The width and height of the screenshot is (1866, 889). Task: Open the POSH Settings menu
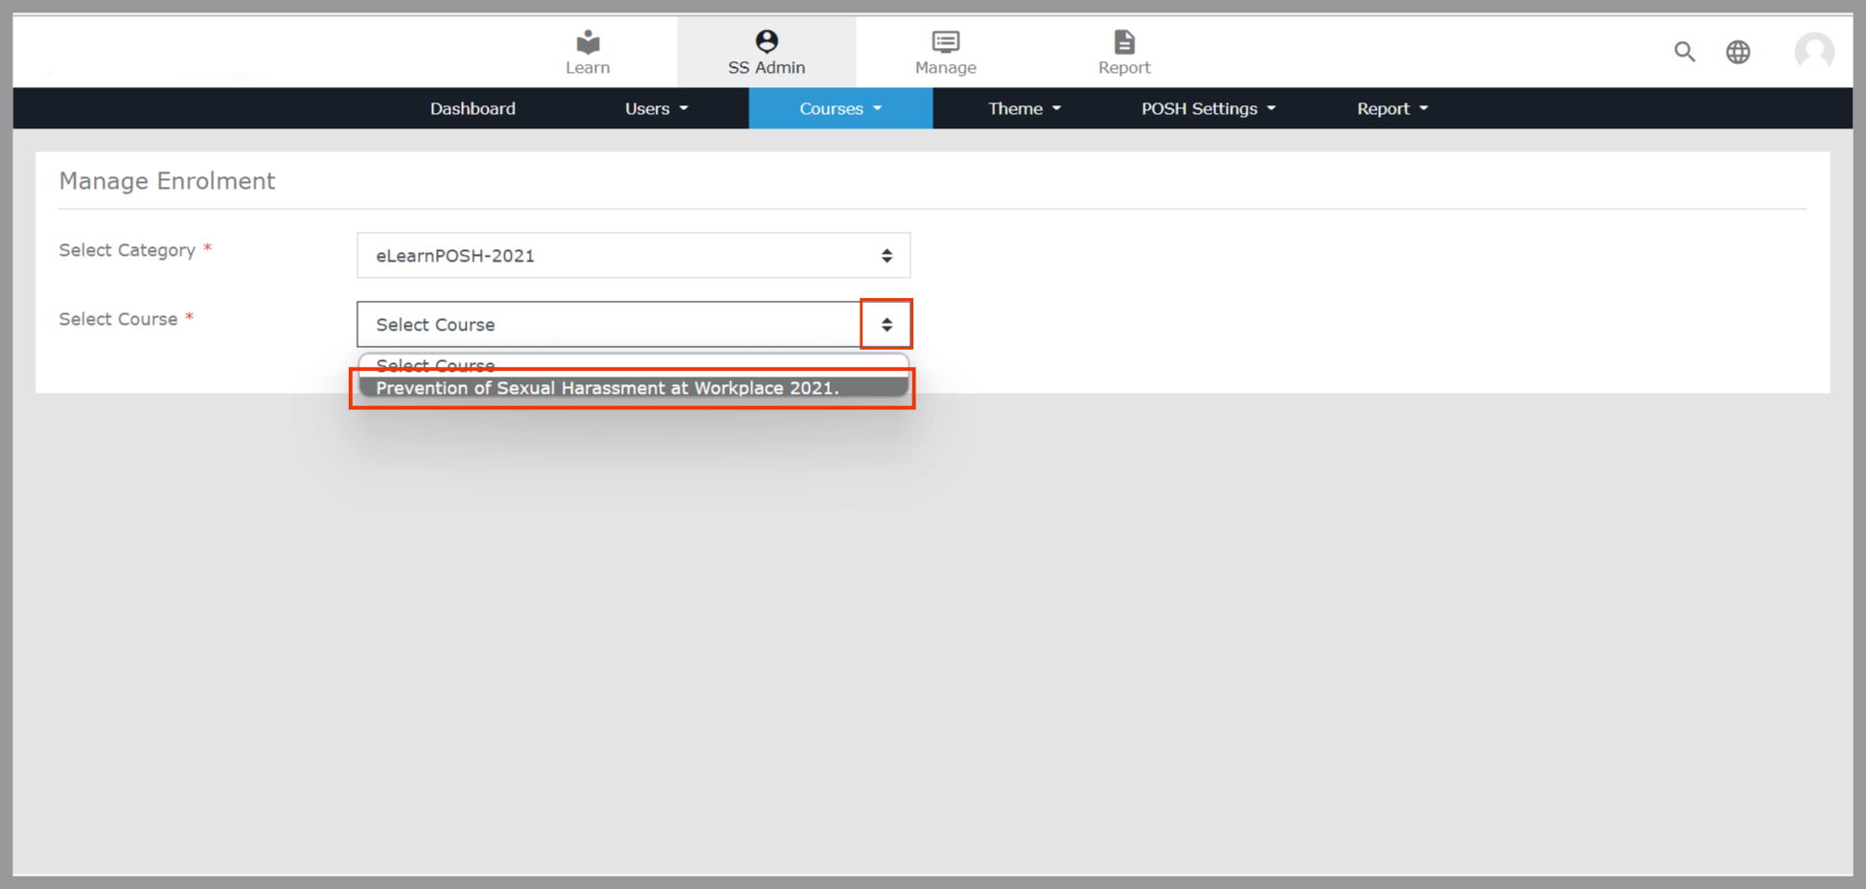(1208, 108)
